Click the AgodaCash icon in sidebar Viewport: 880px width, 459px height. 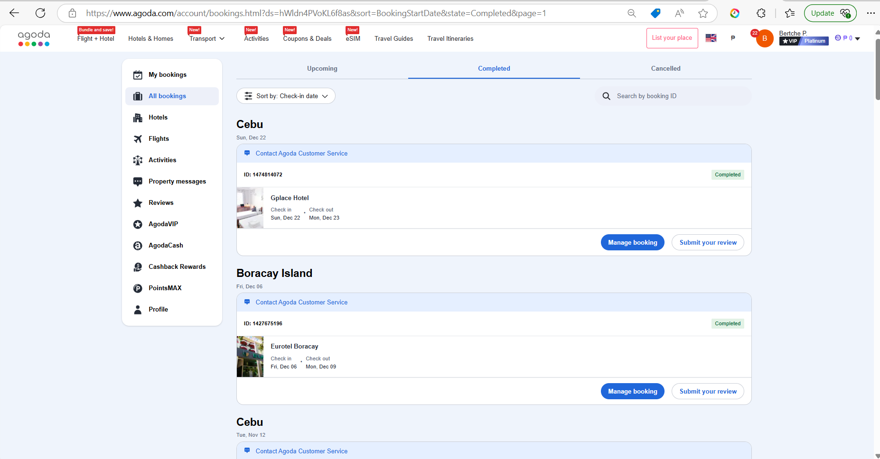point(138,246)
